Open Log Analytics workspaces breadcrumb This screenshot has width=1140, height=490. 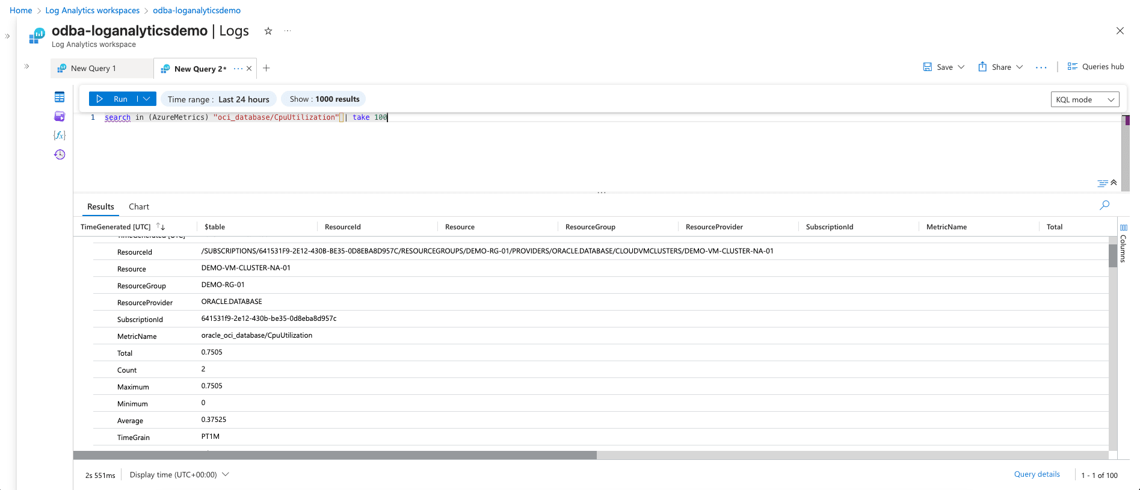pyautogui.click(x=93, y=10)
